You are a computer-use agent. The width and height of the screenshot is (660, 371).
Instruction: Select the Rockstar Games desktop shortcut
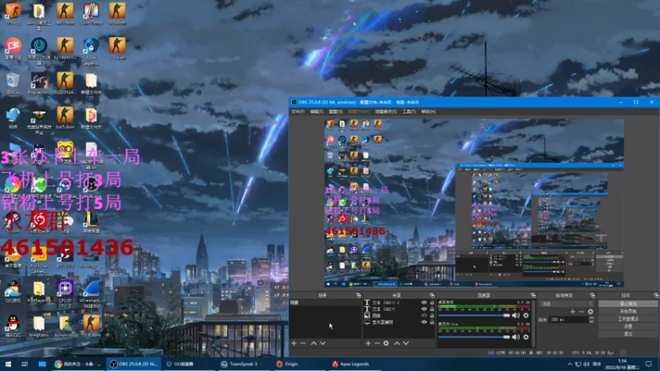click(x=39, y=260)
